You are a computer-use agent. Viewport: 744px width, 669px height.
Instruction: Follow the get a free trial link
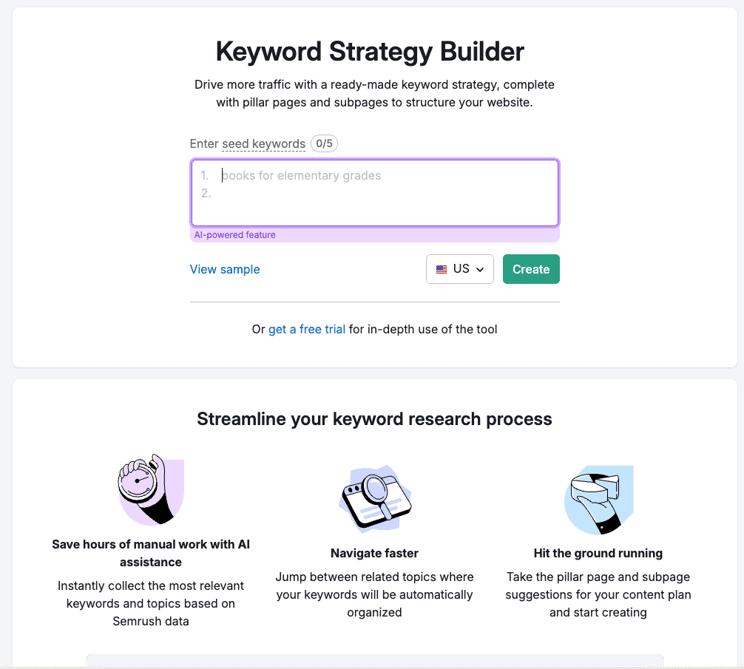tap(307, 329)
